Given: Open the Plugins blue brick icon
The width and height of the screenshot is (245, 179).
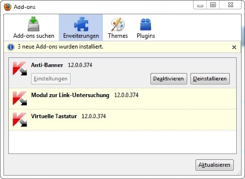Looking at the screenshot, I should (146, 24).
